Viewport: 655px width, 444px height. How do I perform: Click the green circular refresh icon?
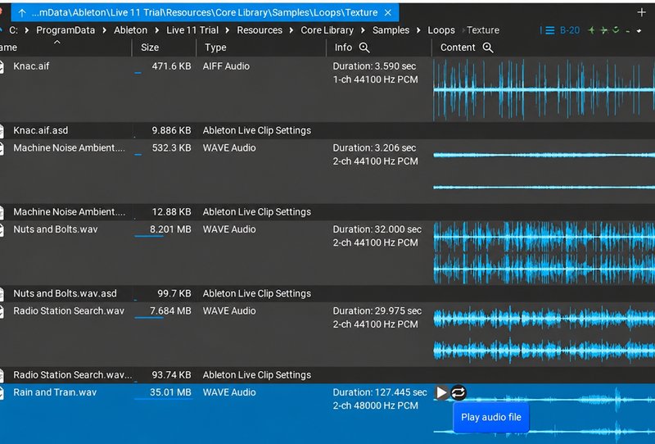[x=616, y=30]
